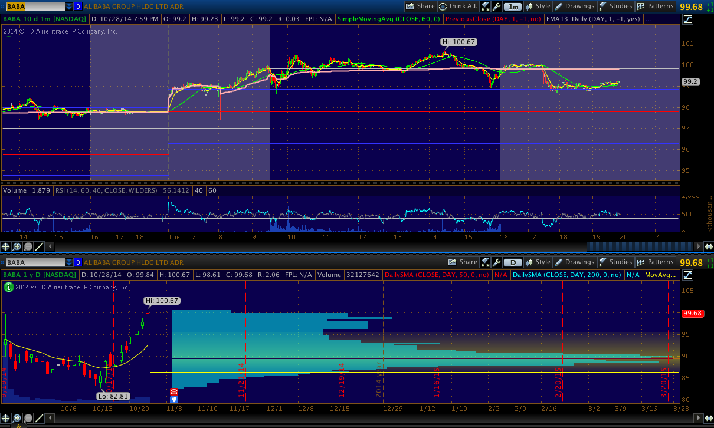714x428 pixels.
Task: Click the red phone earnings event icon
Action: (174, 391)
